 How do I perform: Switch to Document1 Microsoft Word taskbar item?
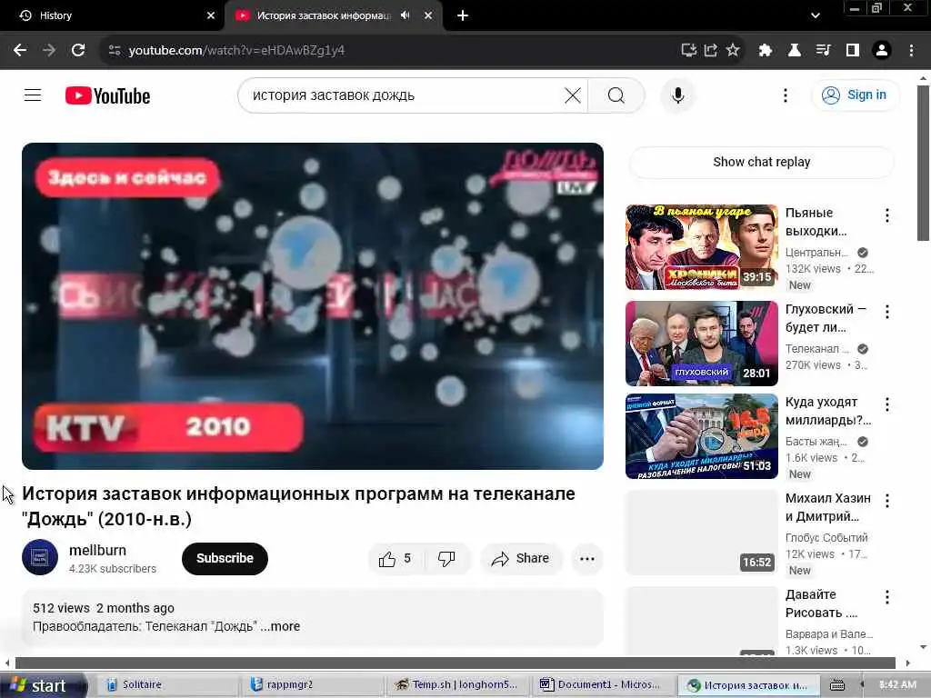[605, 685]
